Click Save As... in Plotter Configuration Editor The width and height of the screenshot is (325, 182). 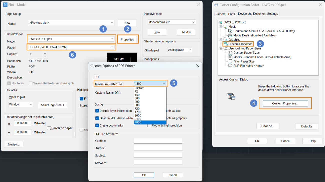[268, 126]
